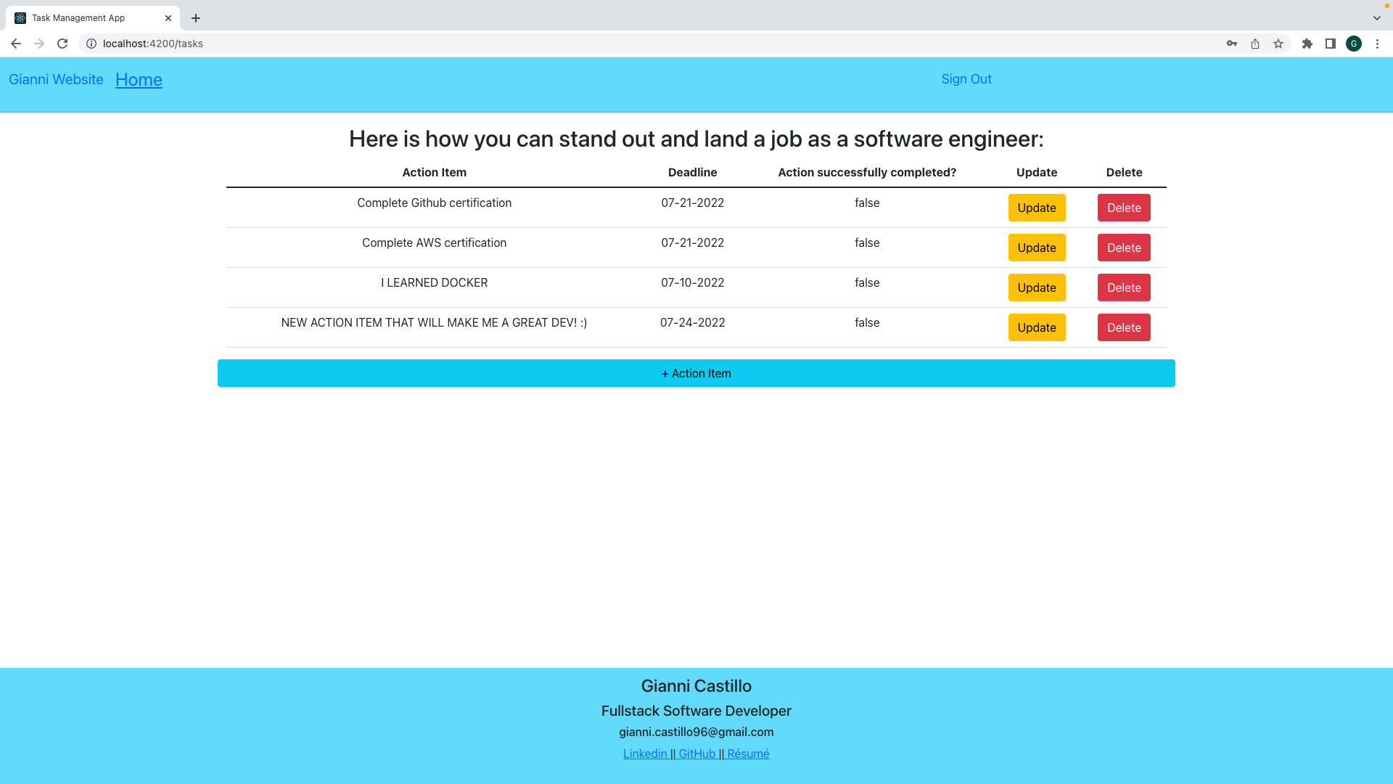1393x784 pixels.
Task: Open the Chrome three-dot menu
Action: tap(1377, 44)
